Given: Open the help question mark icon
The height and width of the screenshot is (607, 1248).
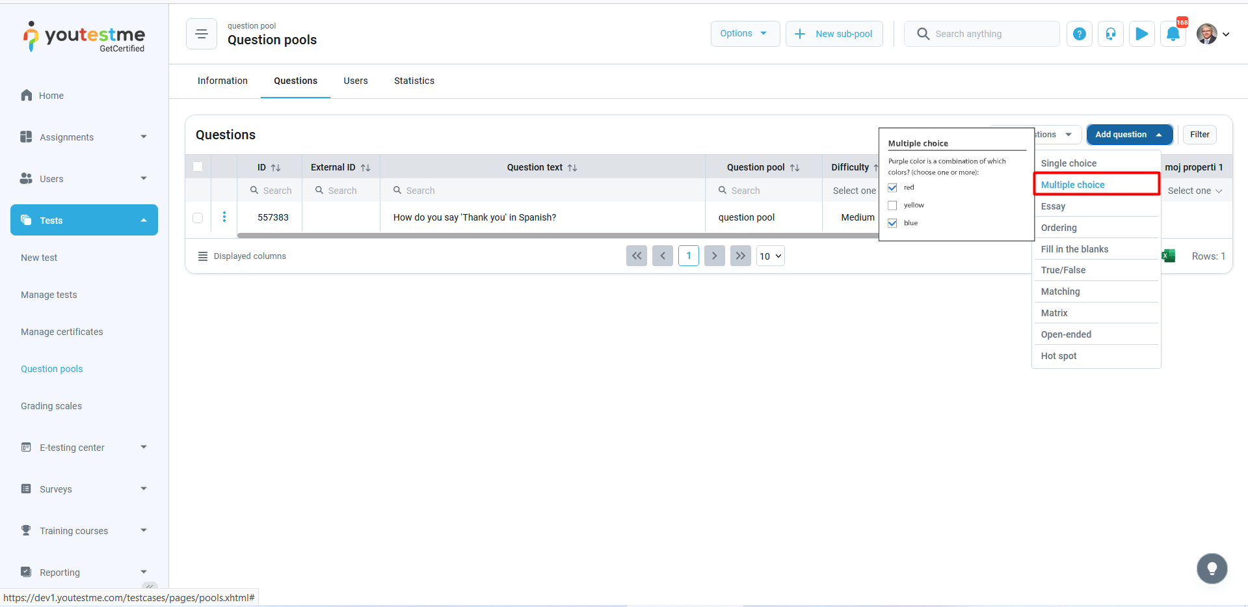Looking at the screenshot, I should pyautogui.click(x=1079, y=34).
